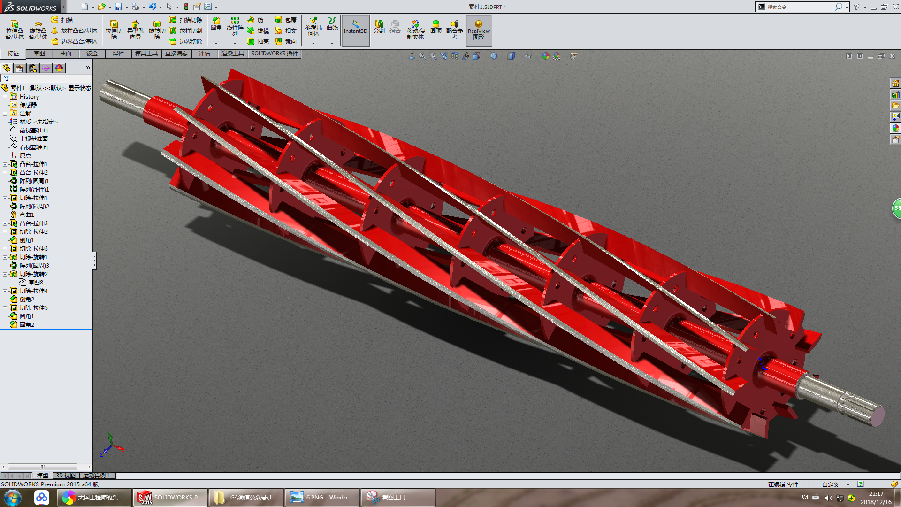
Task: Open the 参考几何体 dropdown arrow
Action: click(x=313, y=43)
